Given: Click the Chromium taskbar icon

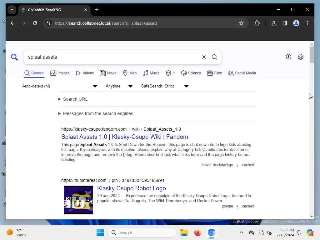Looking at the screenshot, I should click(212, 232).
